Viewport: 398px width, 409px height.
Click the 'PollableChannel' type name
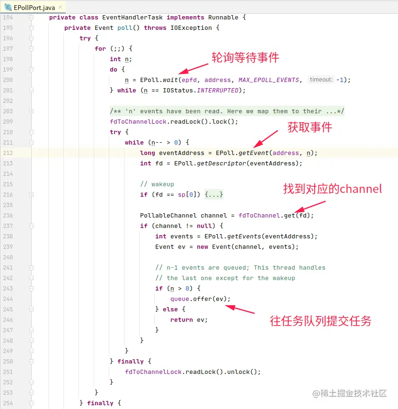click(168, 216)
